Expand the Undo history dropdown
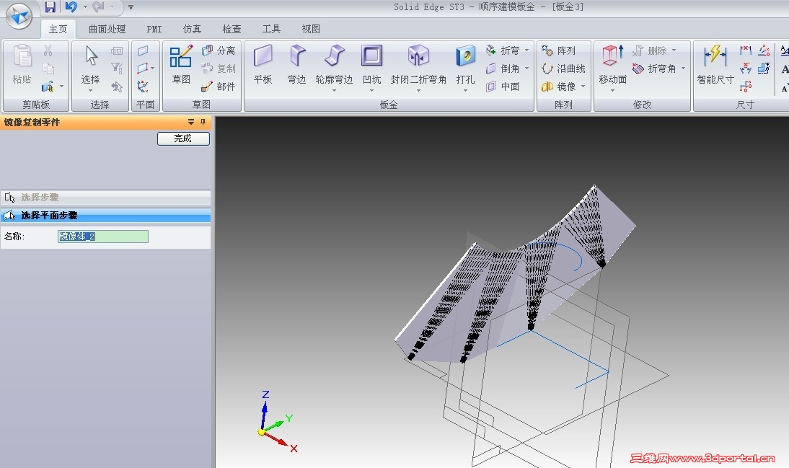 (85, 7)
